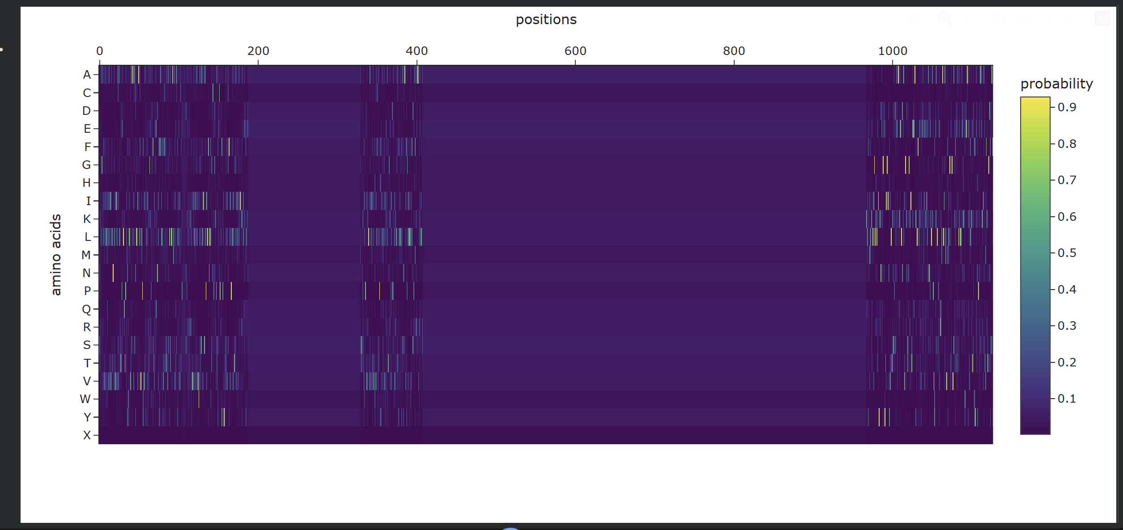Click the amino acid label A
Image resolution: width=1123 pixels, height=530 pixels.
(87, 75)
